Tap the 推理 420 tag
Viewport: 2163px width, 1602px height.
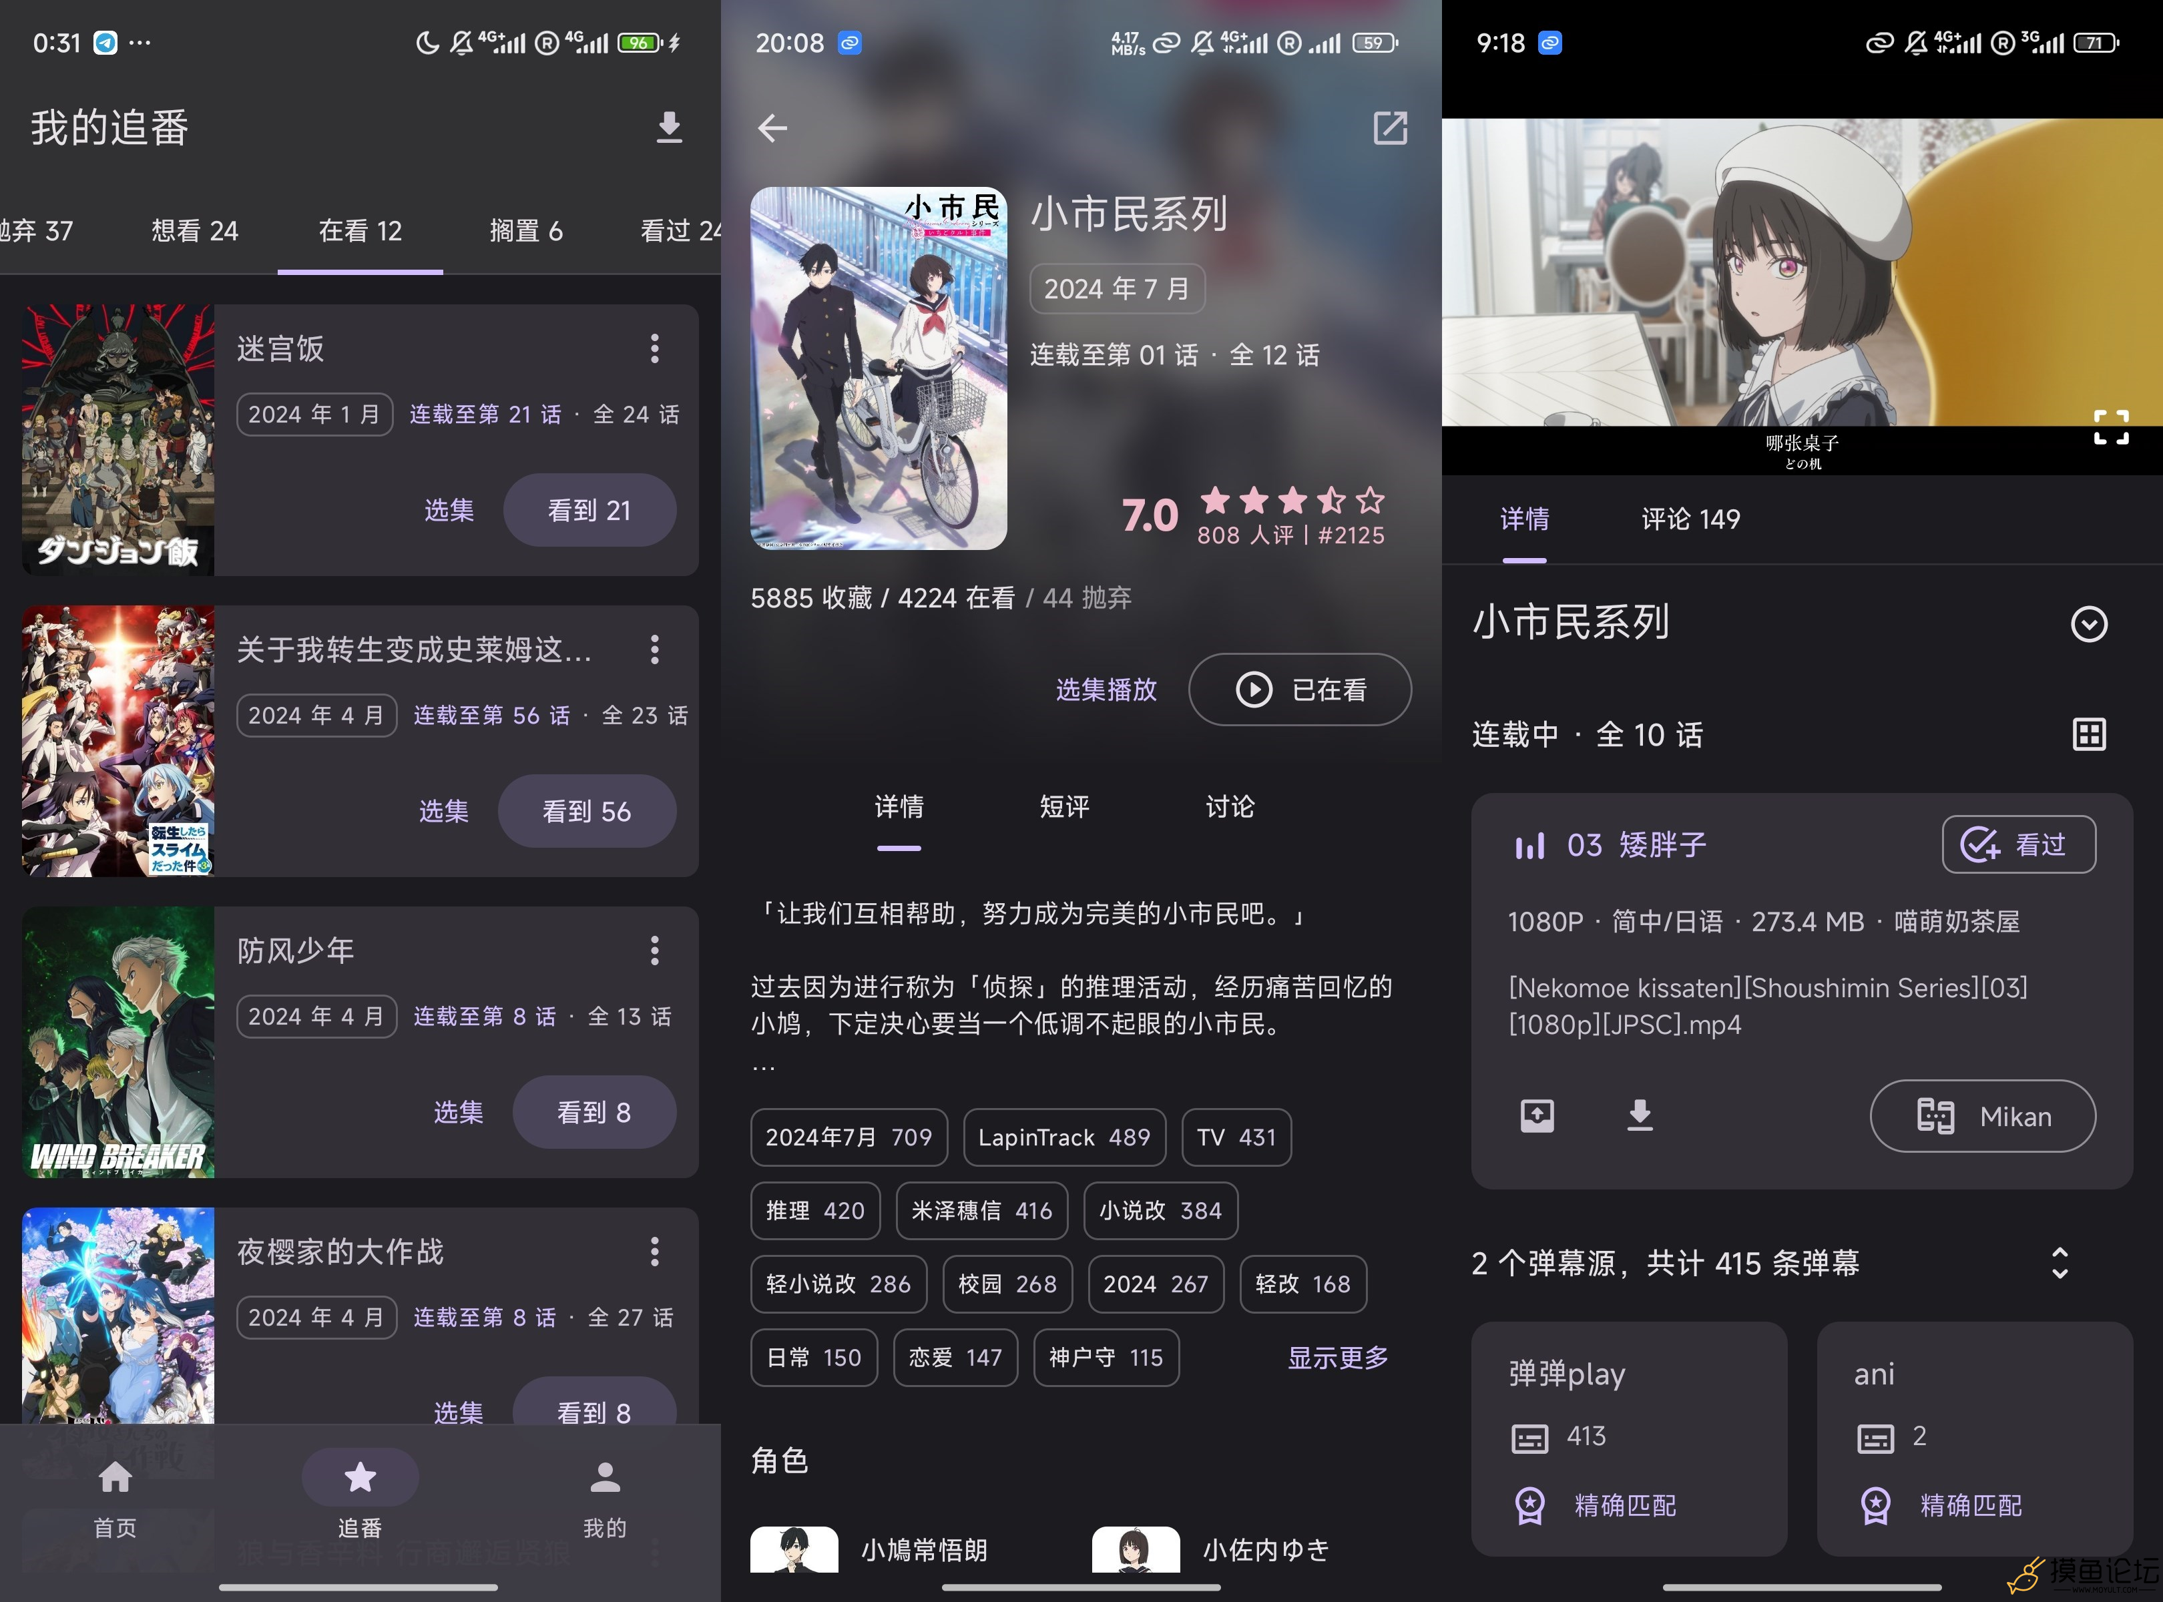pos(814,1210)
